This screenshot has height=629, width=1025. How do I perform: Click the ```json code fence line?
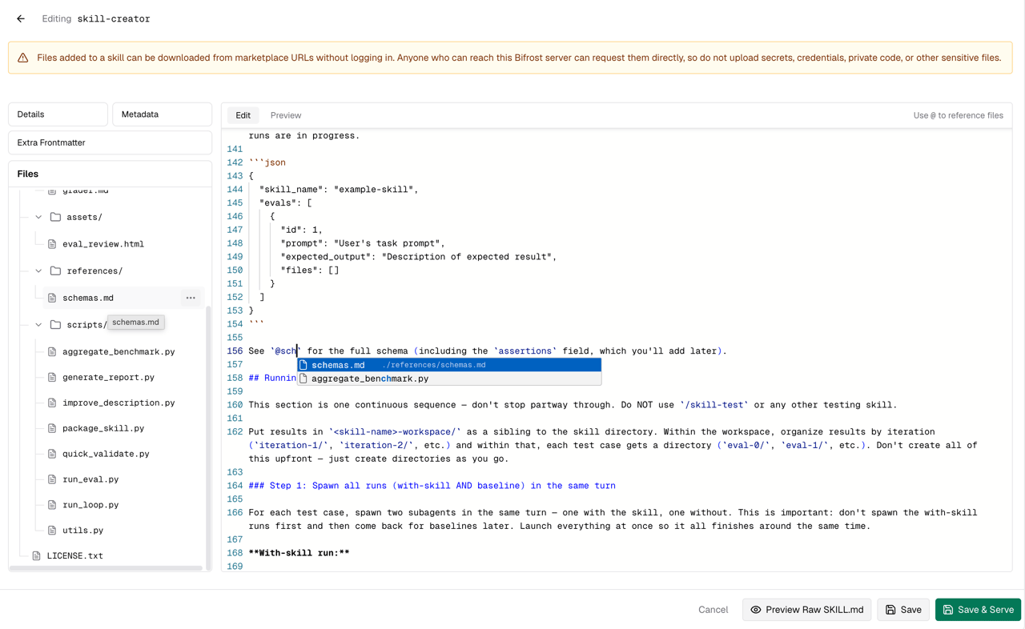click(267, 162)
